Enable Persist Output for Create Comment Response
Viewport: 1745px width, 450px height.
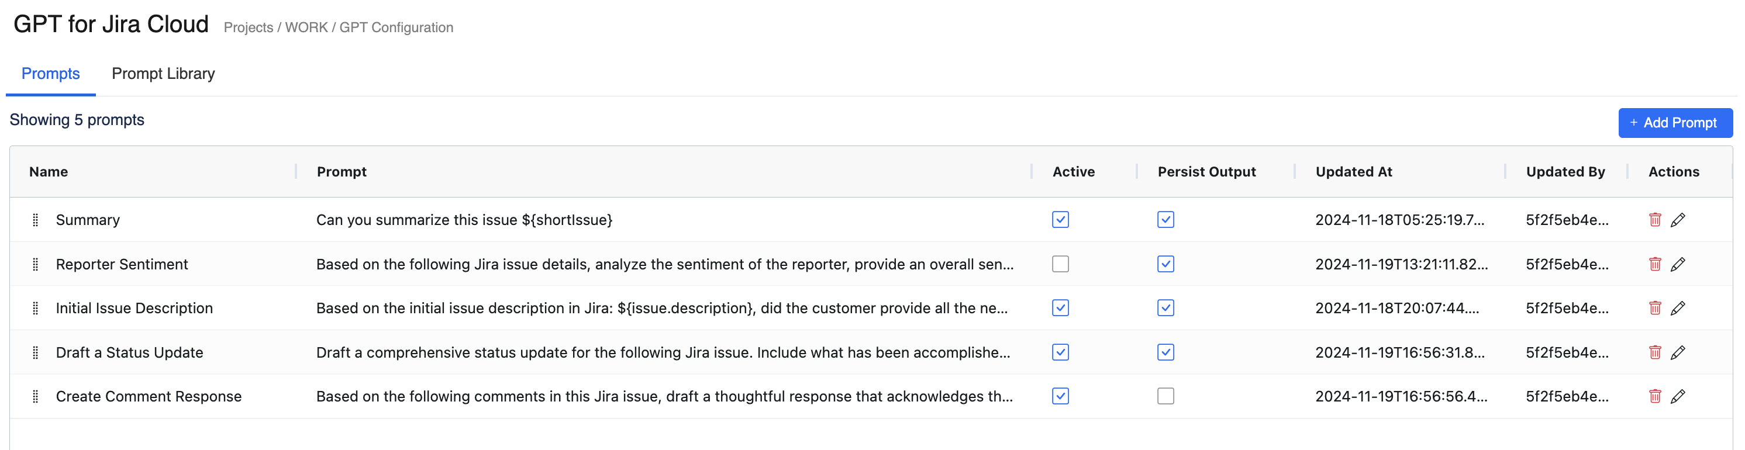click(x=1165, y=397)
